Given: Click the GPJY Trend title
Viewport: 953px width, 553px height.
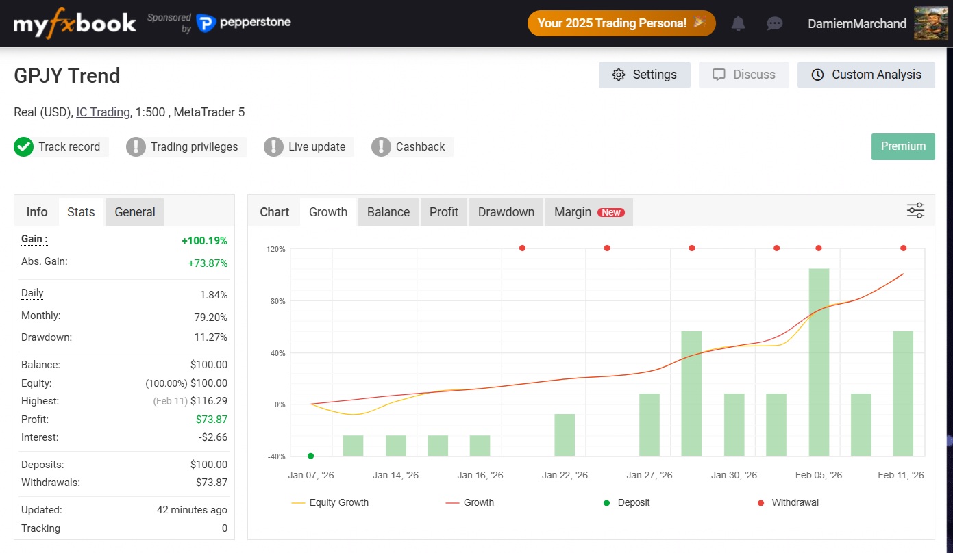Looking at the screenshot, I should 67,75.
